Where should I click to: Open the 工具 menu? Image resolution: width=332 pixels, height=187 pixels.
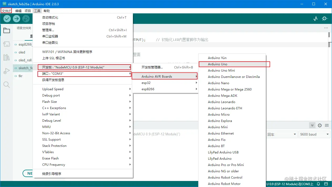(x=37, y=11)
